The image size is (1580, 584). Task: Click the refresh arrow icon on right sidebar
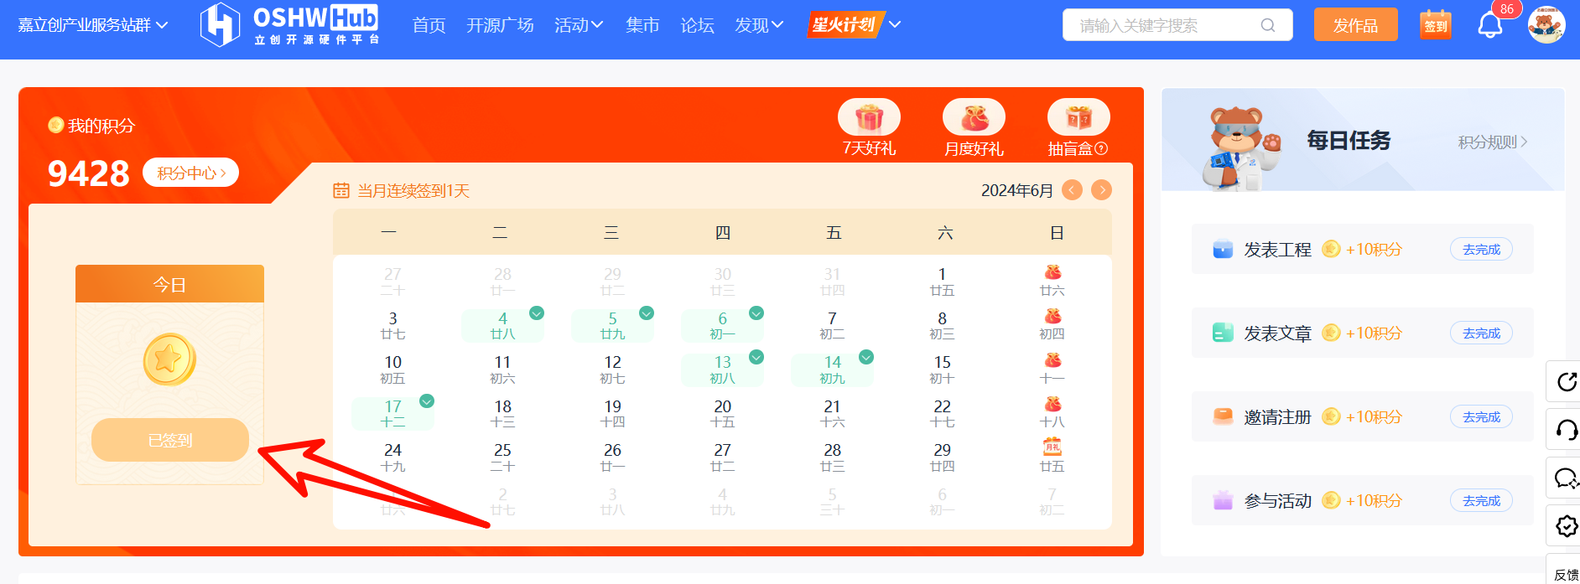(1565, 382)
